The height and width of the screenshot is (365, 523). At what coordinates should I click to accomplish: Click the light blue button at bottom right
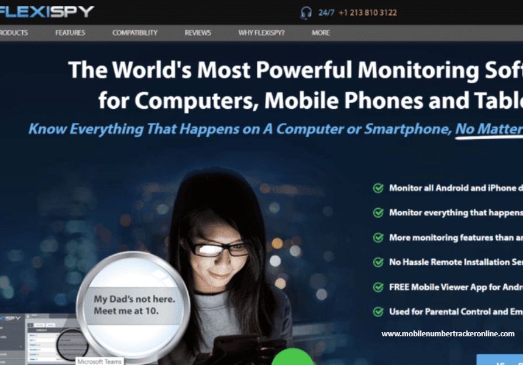500,360
